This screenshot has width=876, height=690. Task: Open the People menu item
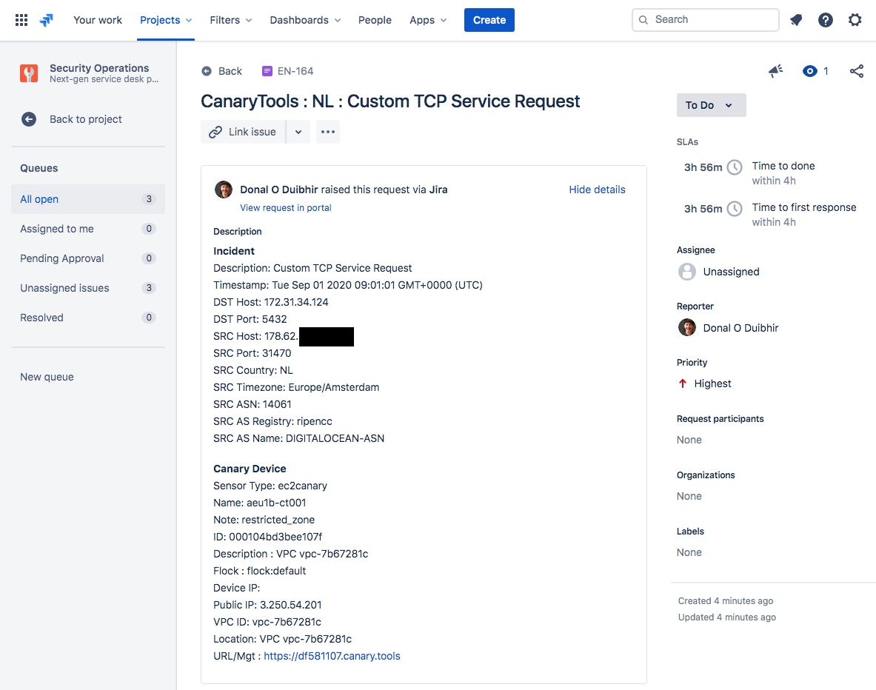375,20
